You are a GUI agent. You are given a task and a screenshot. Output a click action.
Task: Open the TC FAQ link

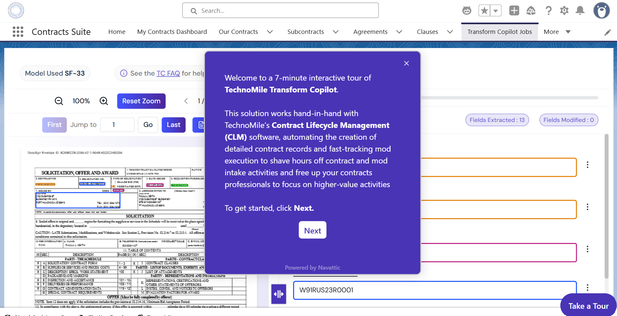coord(168,73)
